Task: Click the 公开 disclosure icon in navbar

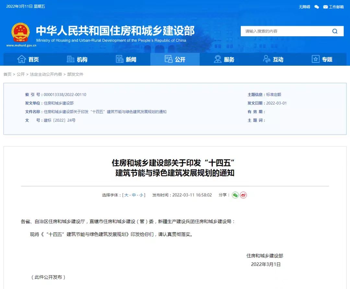Action: pos(169,59)
